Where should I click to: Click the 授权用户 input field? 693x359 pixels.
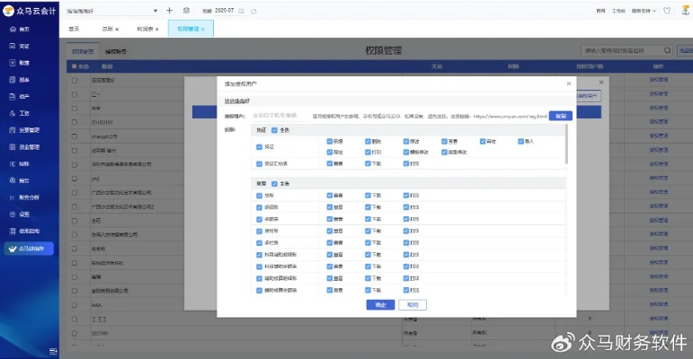280,116
